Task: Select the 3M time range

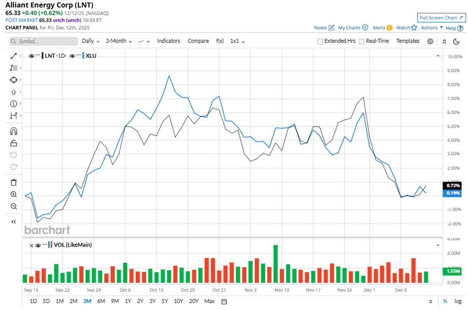Action: coord(87,301)
